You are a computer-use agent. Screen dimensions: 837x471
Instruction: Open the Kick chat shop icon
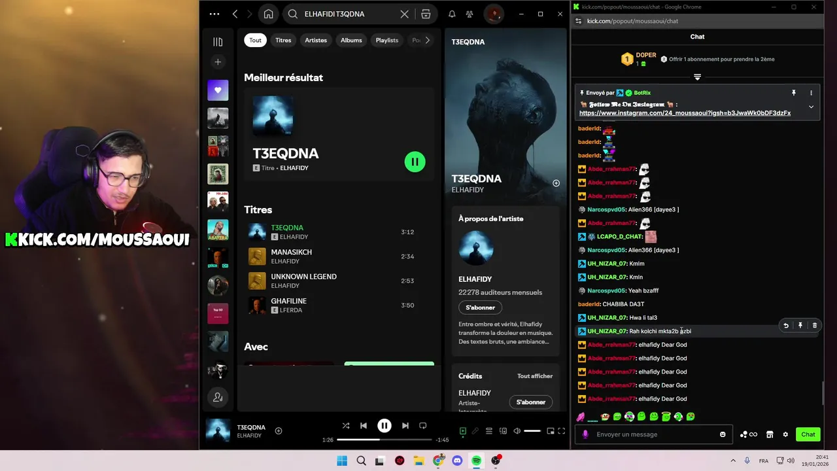coord(770,434)
